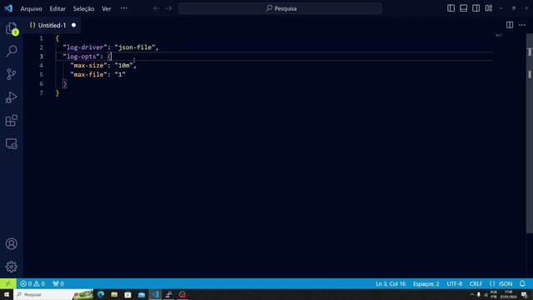This screenshot has height=300, width=533.
Task: Split the editor to the right
Action: point(510,25)
